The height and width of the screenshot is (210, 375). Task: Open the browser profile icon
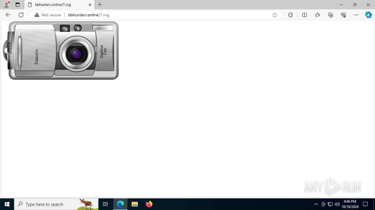(6, 5)
